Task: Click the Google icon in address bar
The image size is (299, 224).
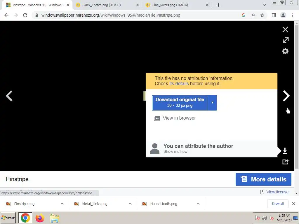Action: coord(243,15)
